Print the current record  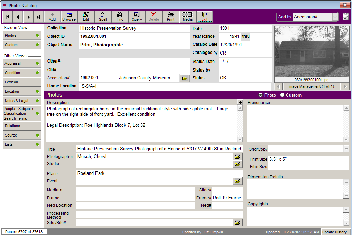[x=170, y=17]
